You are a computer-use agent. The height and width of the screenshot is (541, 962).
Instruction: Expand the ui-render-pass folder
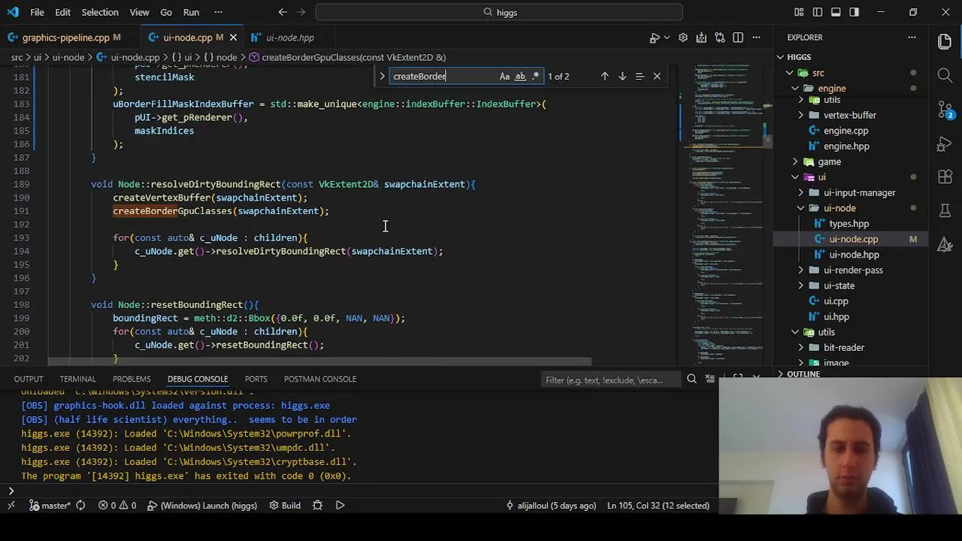[x=801, y=270]
